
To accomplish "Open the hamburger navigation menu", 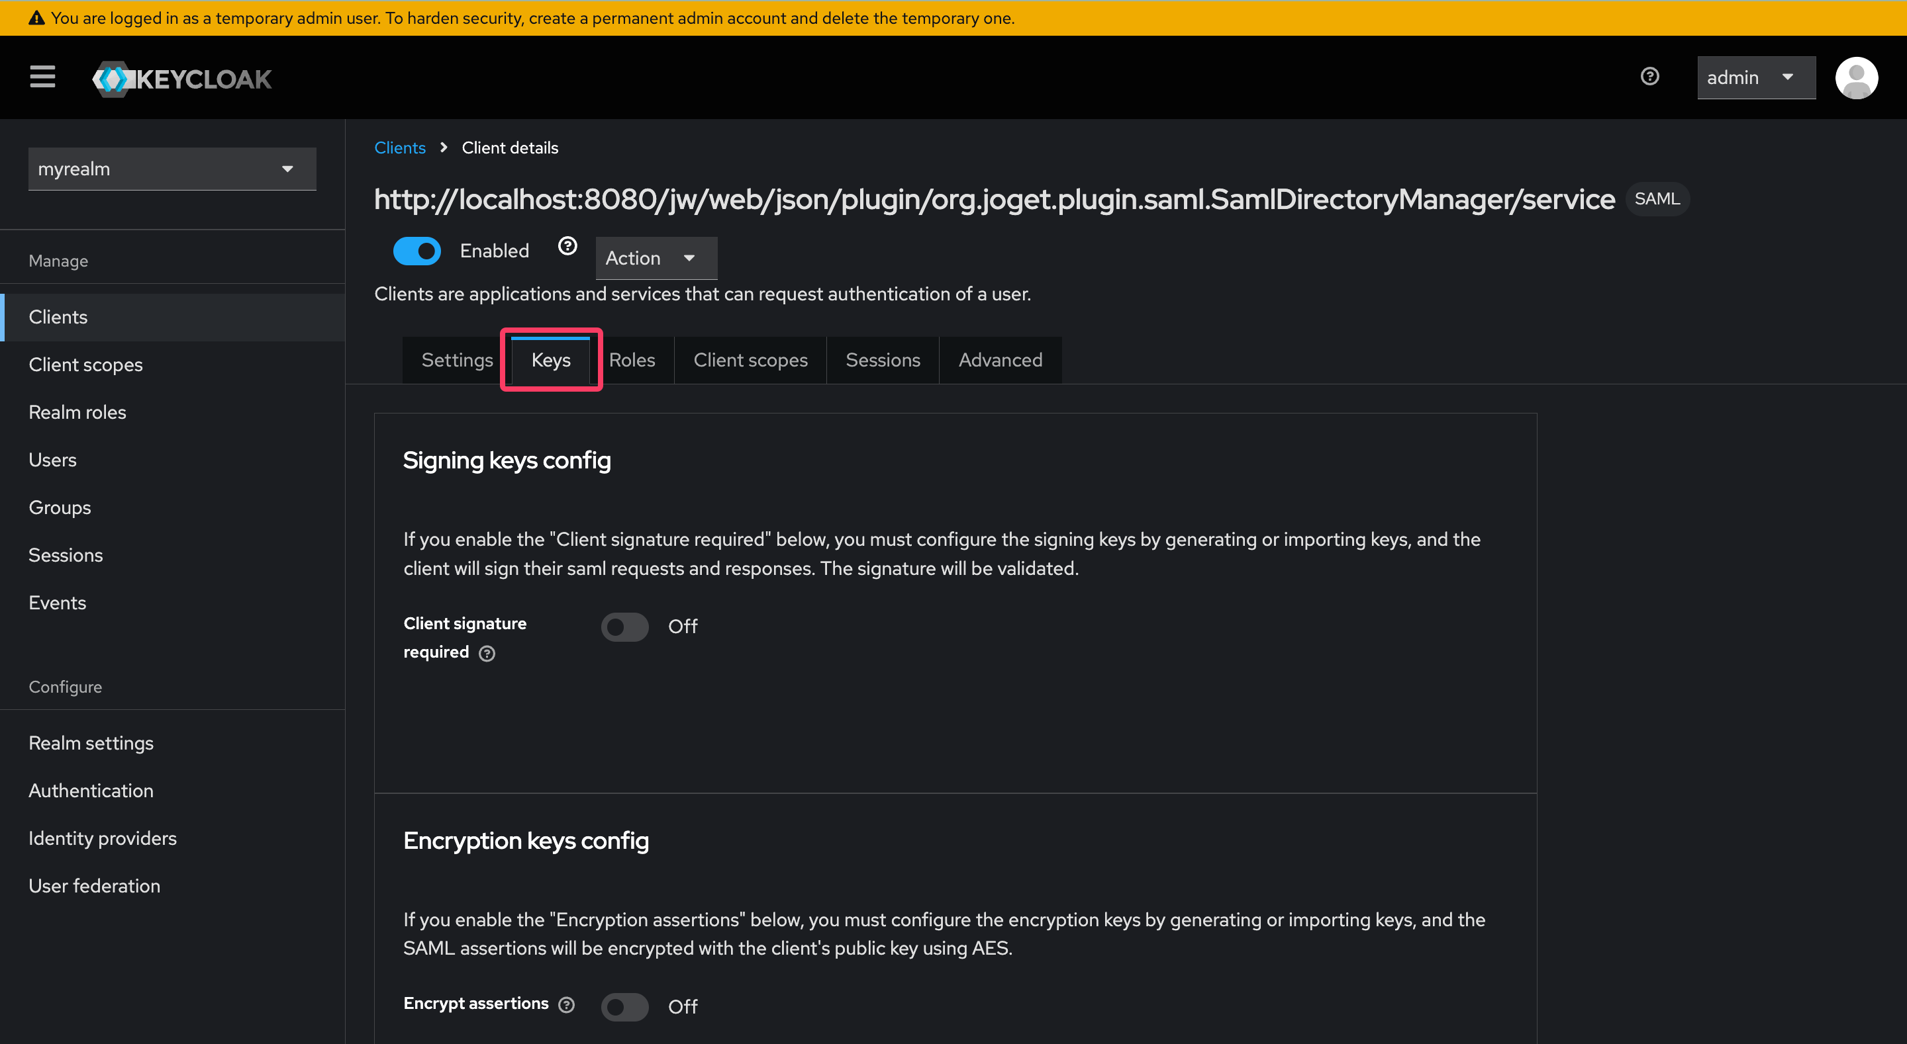I will pos(42,77).
